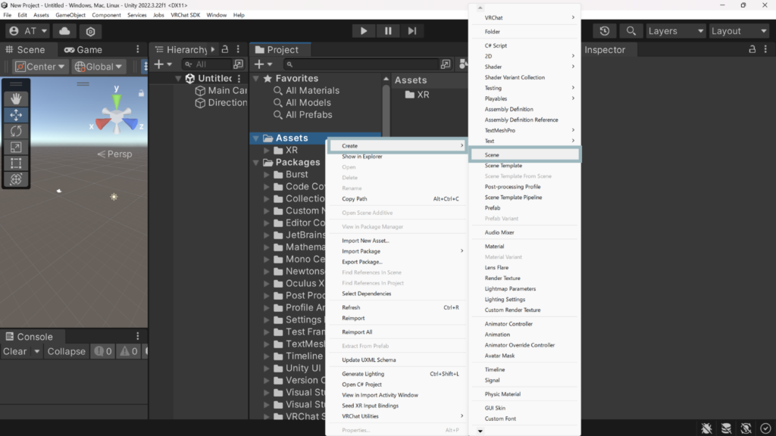Choose Scene from the Create submenu
Screen dimensions: 776x436
point(493,155)
